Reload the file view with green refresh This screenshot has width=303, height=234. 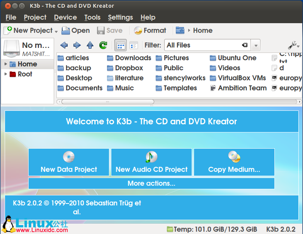coord(103,45)
